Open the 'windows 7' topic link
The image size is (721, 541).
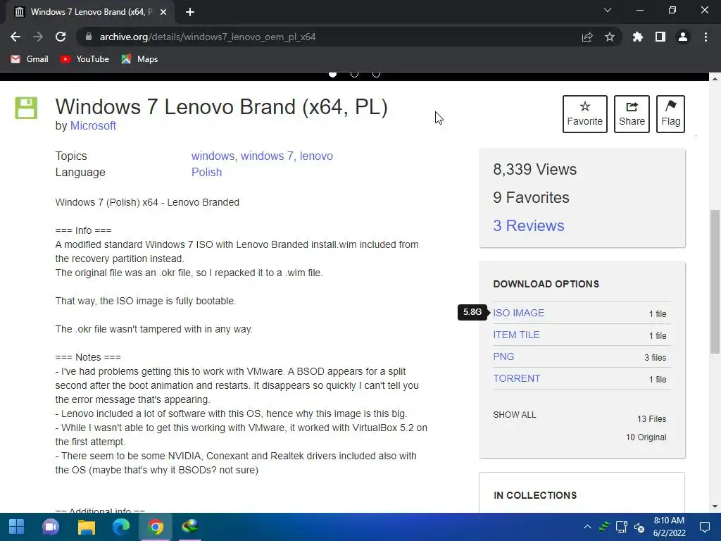267,156
